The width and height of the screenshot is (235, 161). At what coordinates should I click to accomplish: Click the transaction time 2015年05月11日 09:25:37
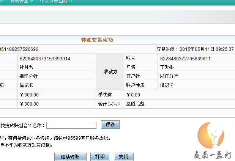(207, 49)
